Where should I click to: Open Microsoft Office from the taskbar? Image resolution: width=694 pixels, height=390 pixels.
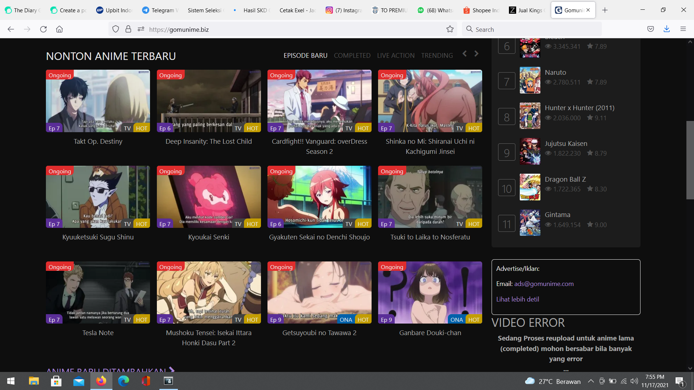(x=146, y=381)
